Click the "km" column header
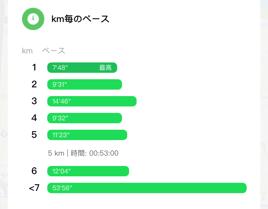Image resolution: width=268 pixels, height=209 pixels. point(27,51)
